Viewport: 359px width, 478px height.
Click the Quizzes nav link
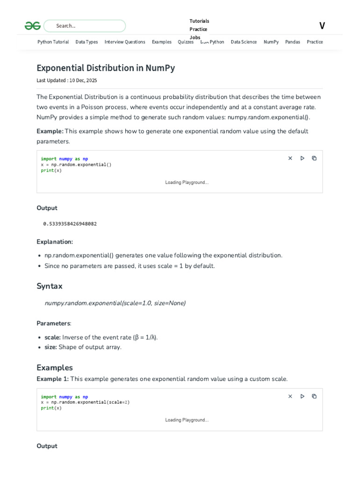186,42
